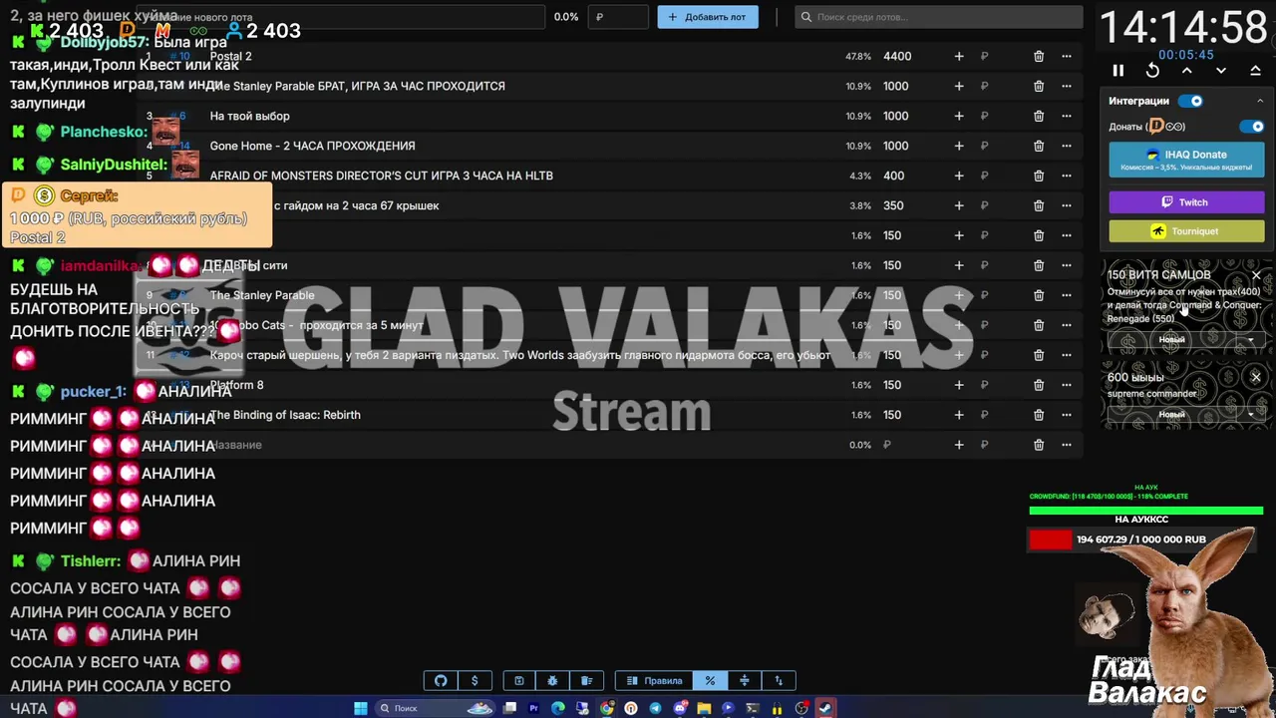Dismiss the 150 ВИТЯ САМЦОВ donation card
1276x718 pixels.
1256,275
